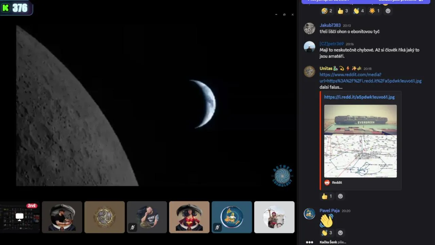The width and height of the screenshot is (435, 245).
Task: Click the large waving hand emoji from Pavel Paja
Action: tap(326, 221)
